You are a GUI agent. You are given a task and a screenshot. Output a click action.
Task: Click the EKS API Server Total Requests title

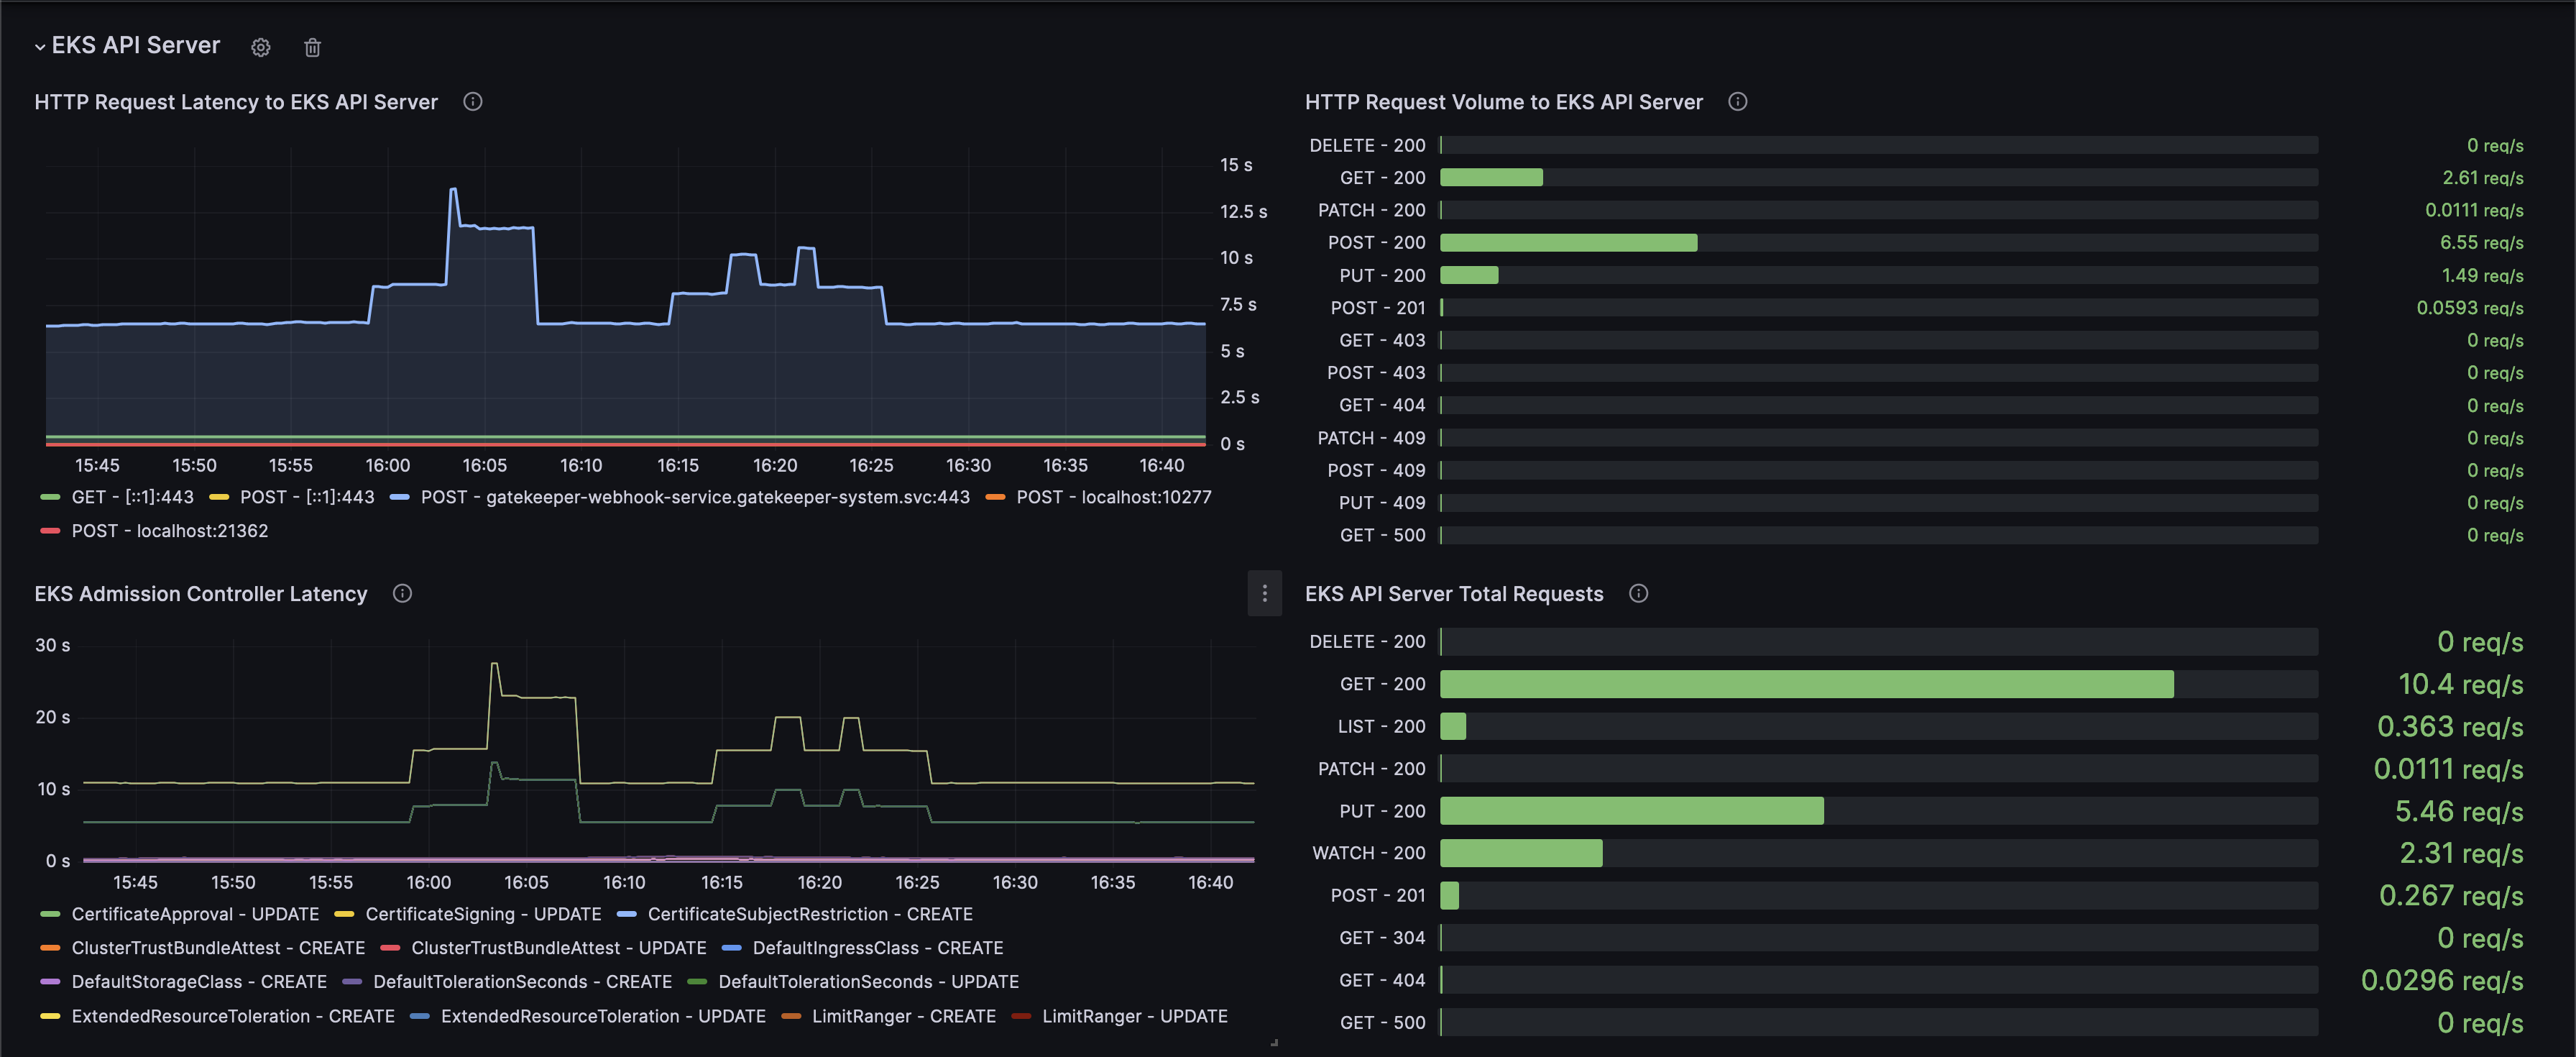(1453, 594)
